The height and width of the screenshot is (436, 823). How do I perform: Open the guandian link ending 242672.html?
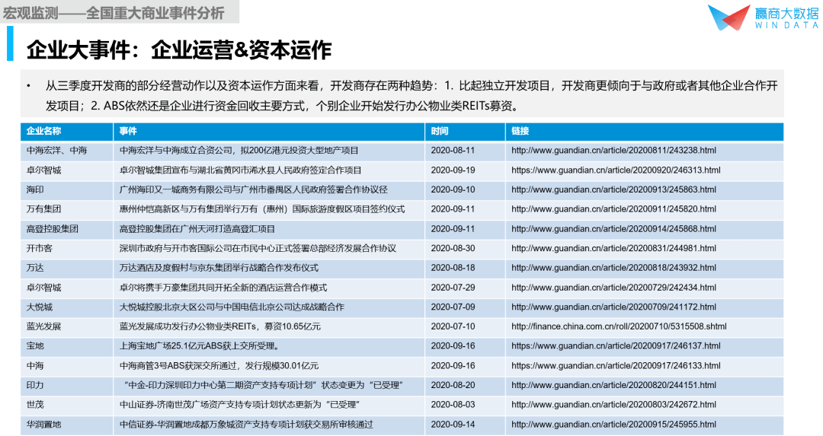point(613,405)
